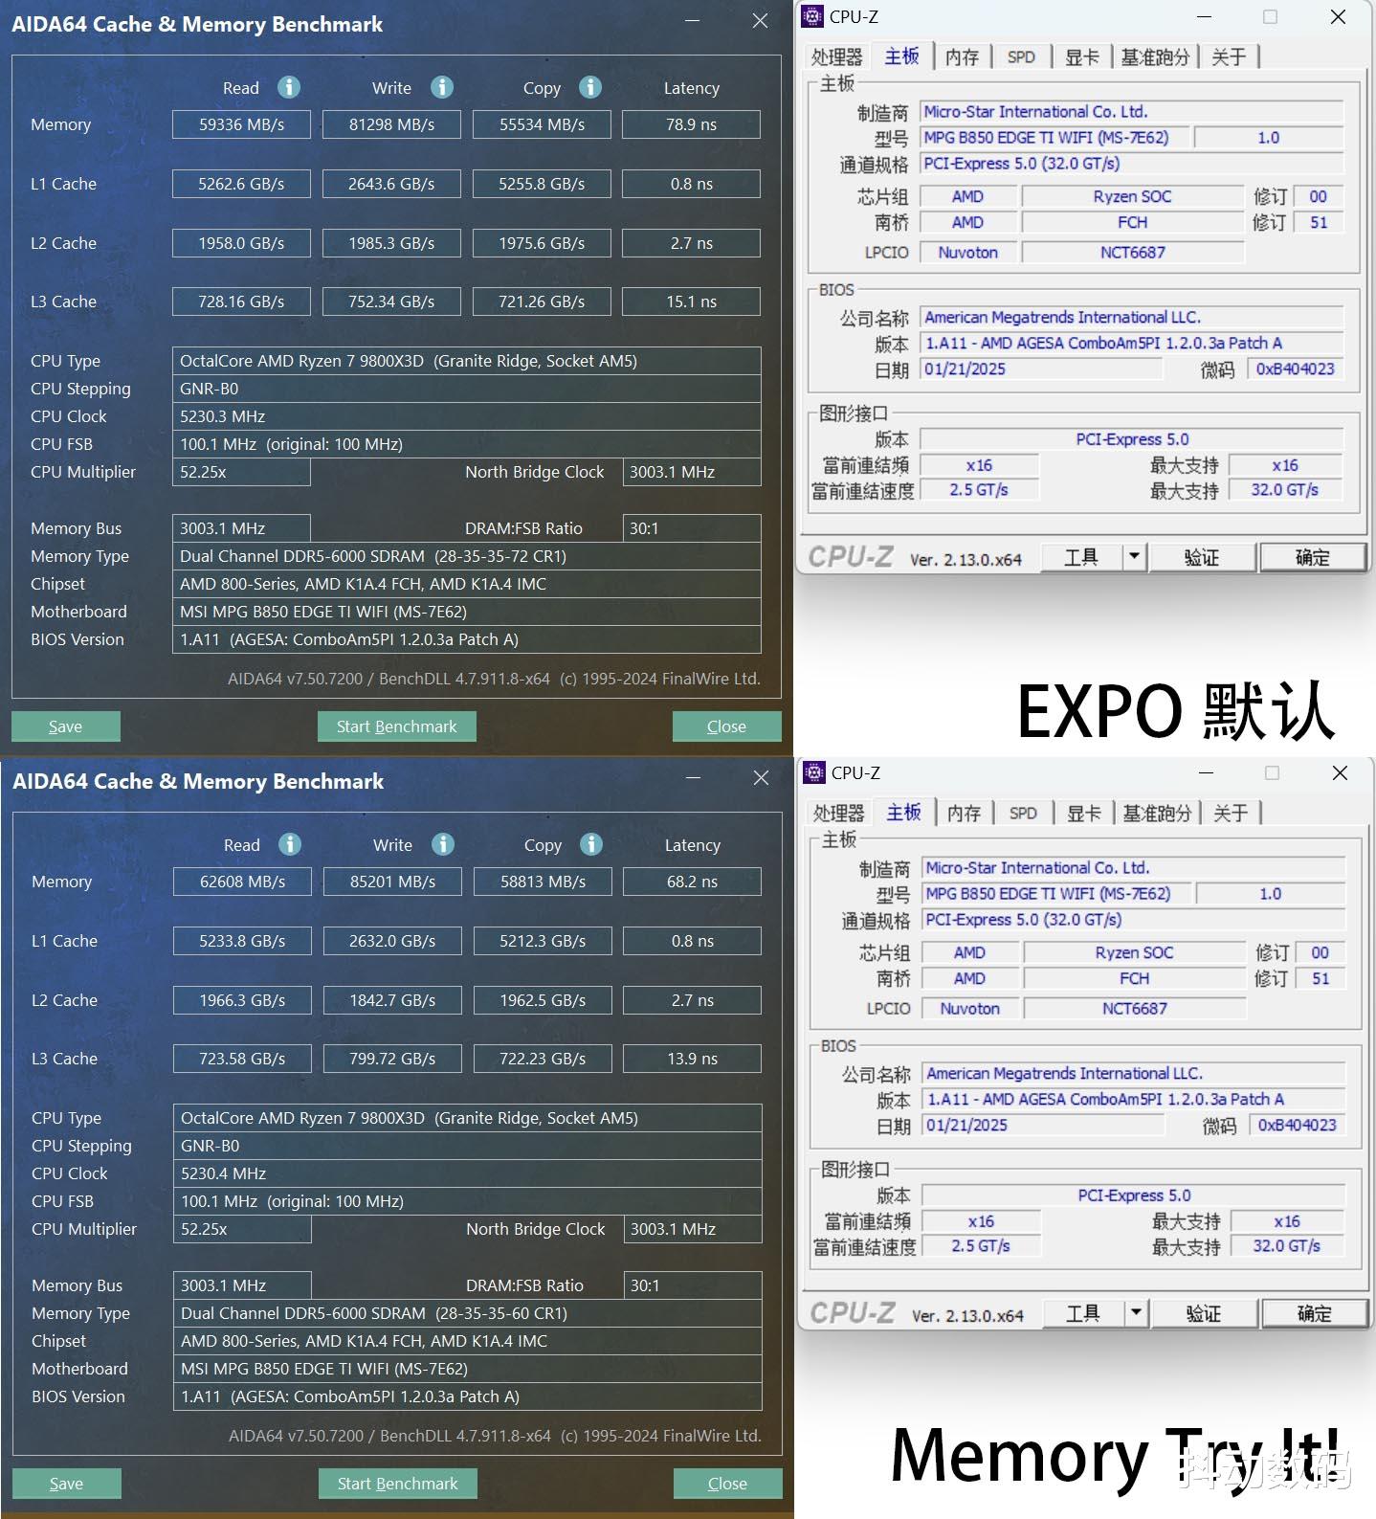Click Memory Copy value 55534 MB/s
1376x1519 pixels.
pos(542,124)
